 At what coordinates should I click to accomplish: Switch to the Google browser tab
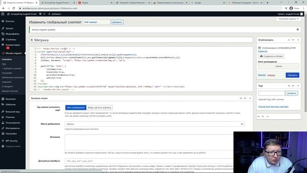(208, 3)
